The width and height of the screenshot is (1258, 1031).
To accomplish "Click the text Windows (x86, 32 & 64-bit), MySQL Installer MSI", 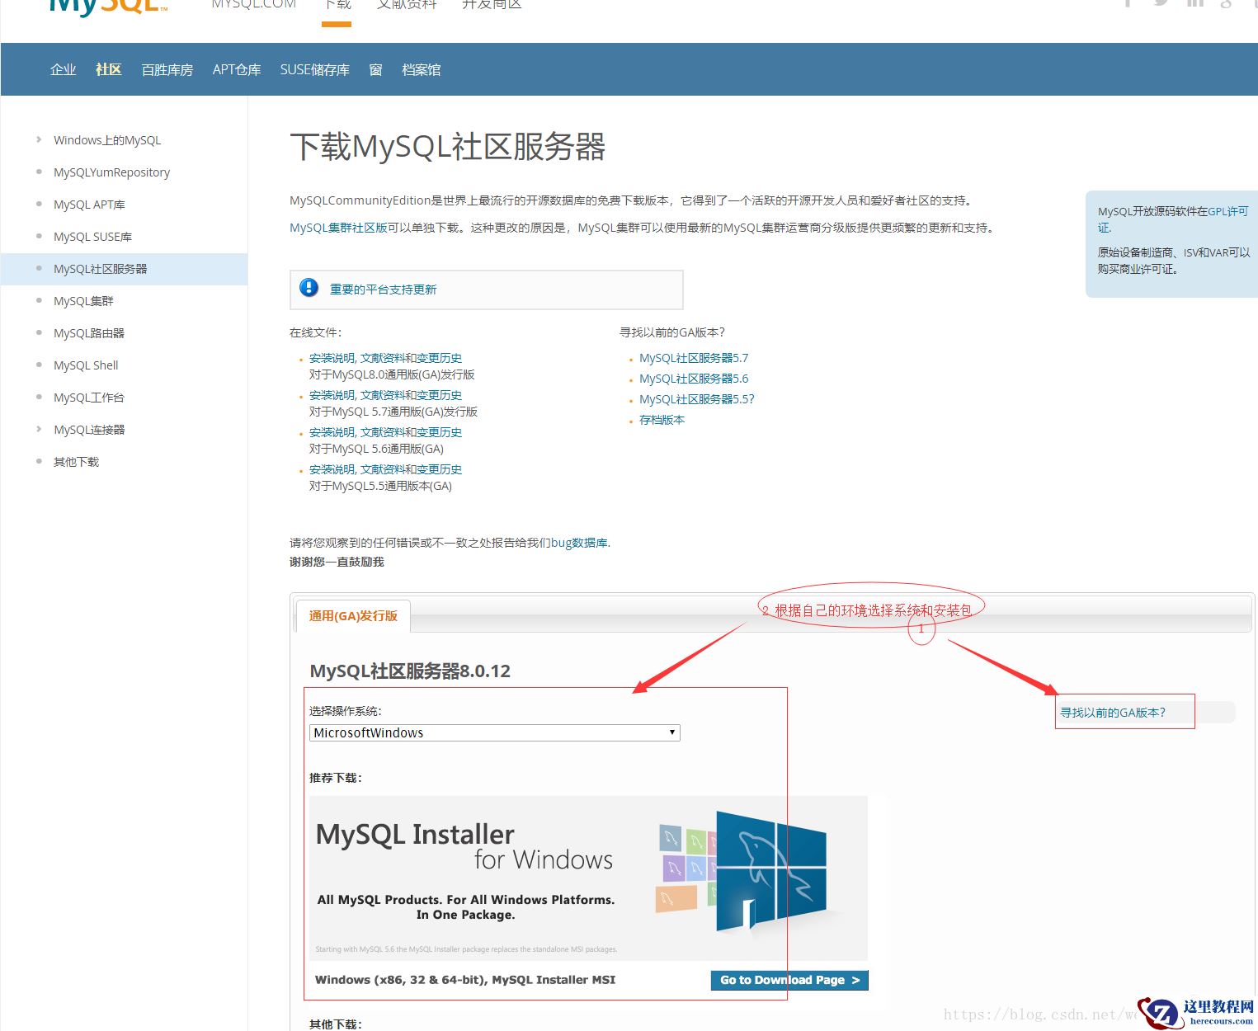I will point(465,980).
